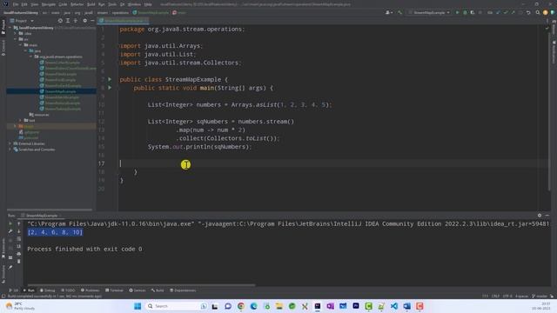The width and height of the screenshot is (557, 313).
Task: Click Collapse All icon in Project panel header
Action: tap(76, 21)
